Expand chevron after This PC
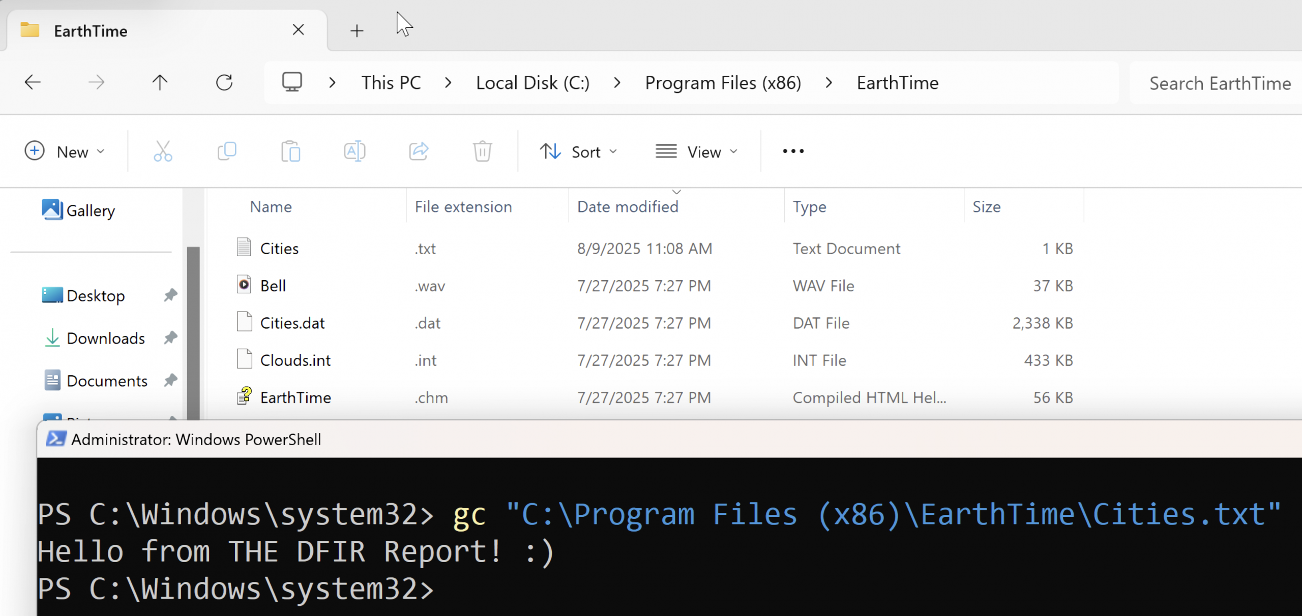Viewport: 1302px width, 616px height. 448,82
